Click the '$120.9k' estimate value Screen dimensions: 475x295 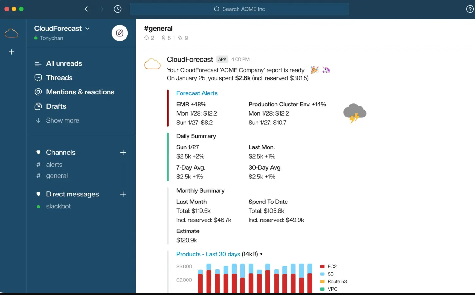[187, 240]
